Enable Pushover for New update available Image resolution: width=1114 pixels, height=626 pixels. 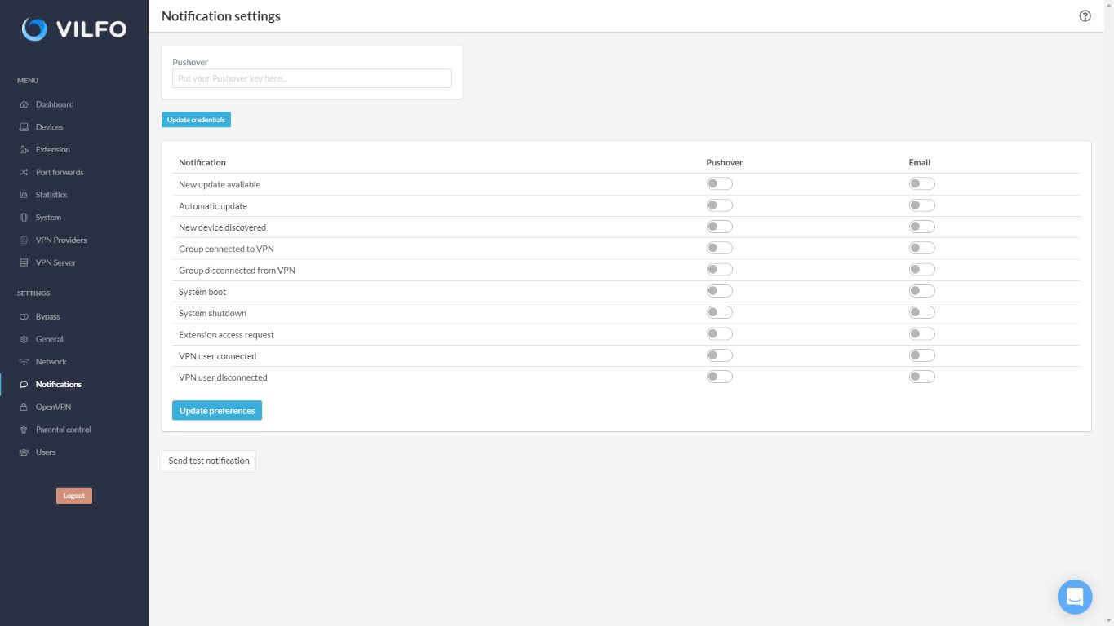[720, 184]
